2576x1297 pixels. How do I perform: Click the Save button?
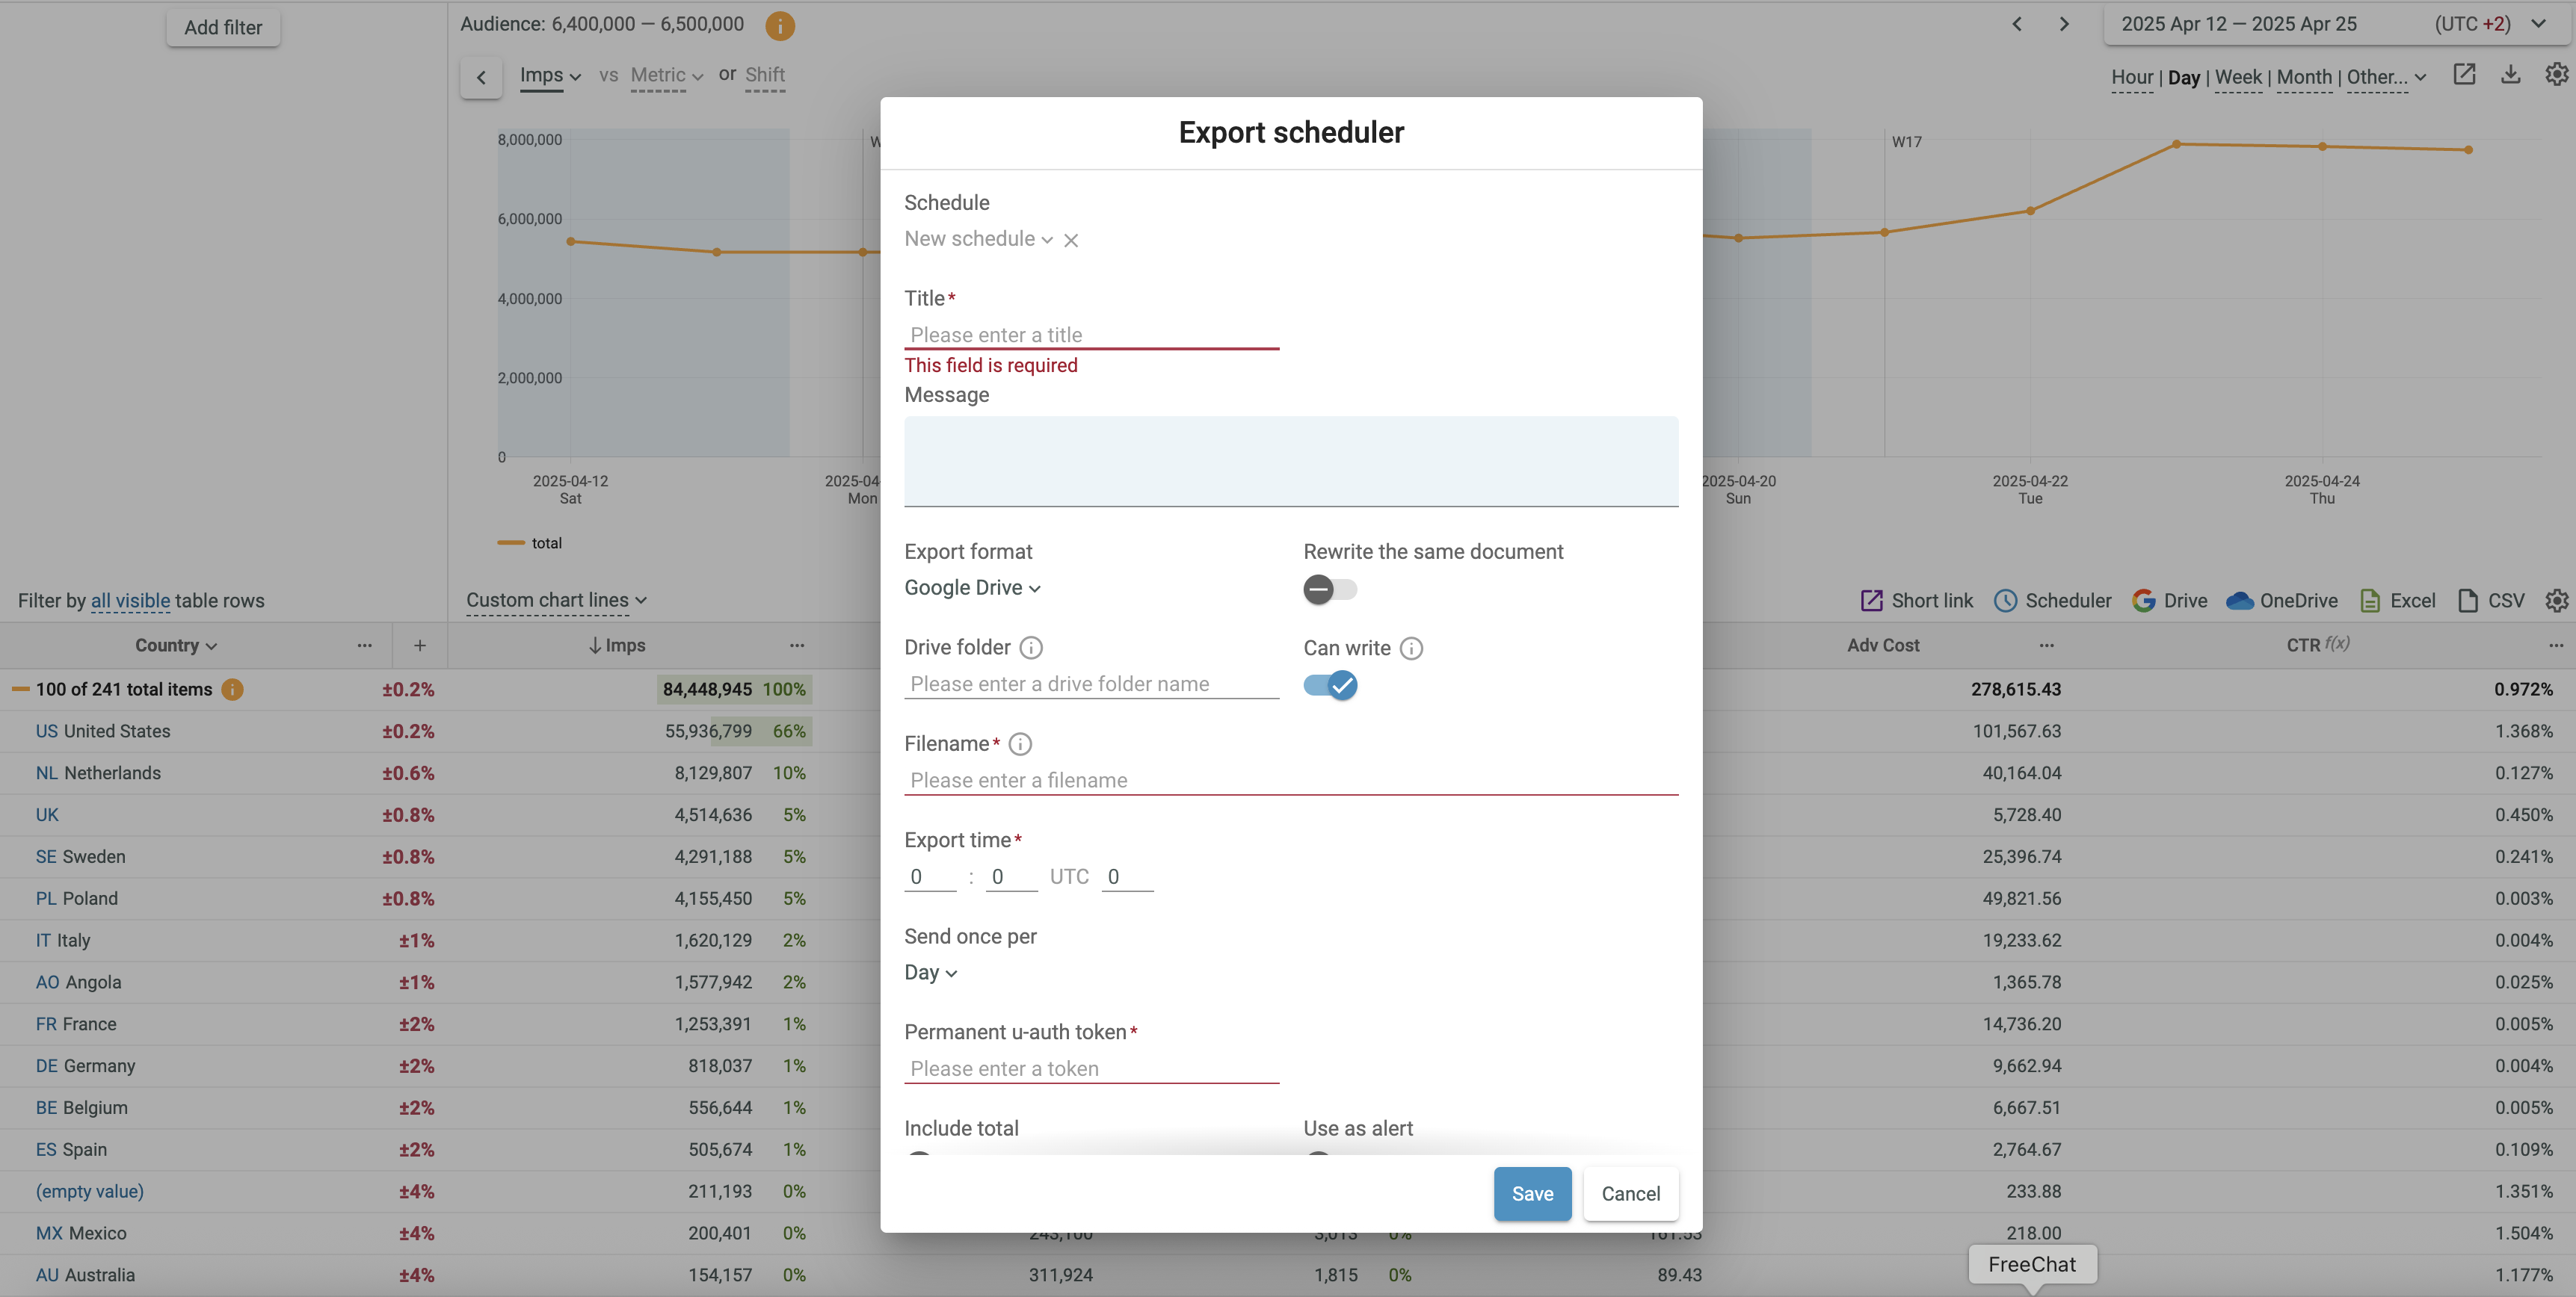point(1532,1193)
